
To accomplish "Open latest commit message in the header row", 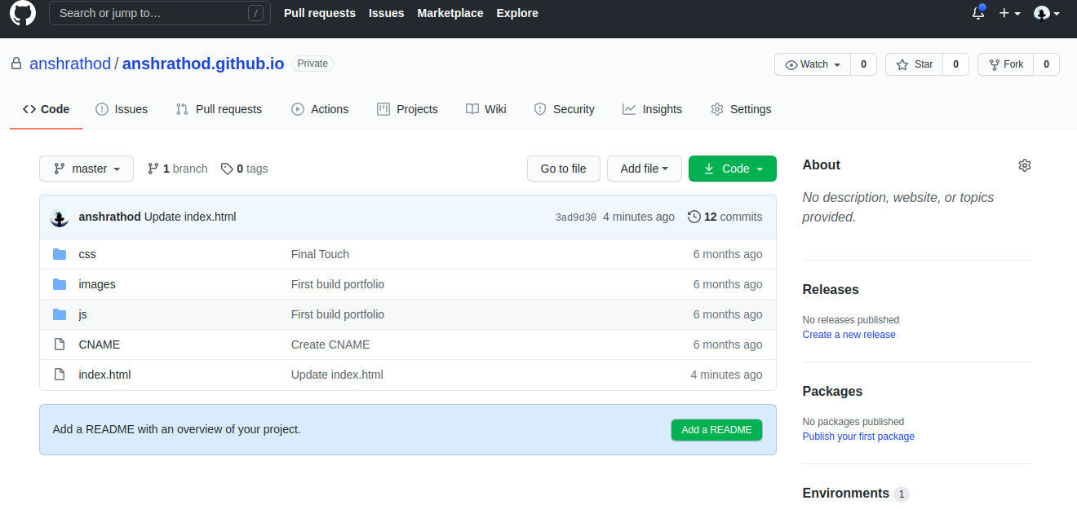I will (x=190, y=217).
